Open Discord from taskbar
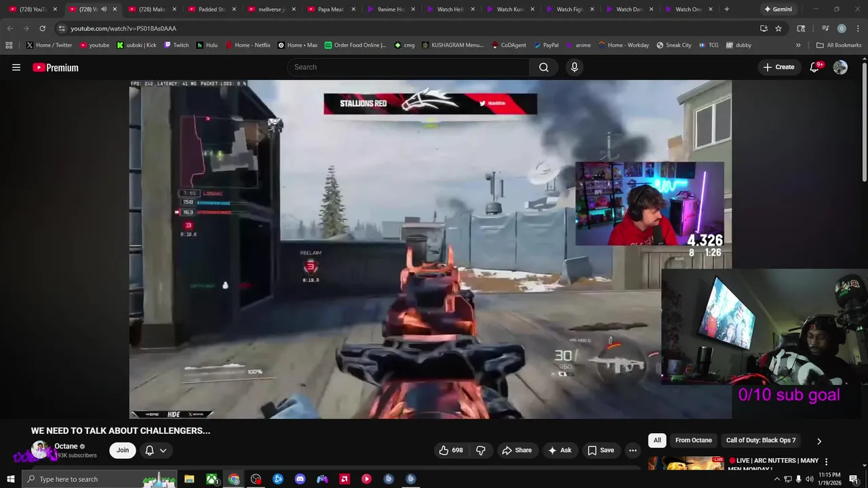The image size is (868, 488). pyautogui.click(x=300, y=479)
